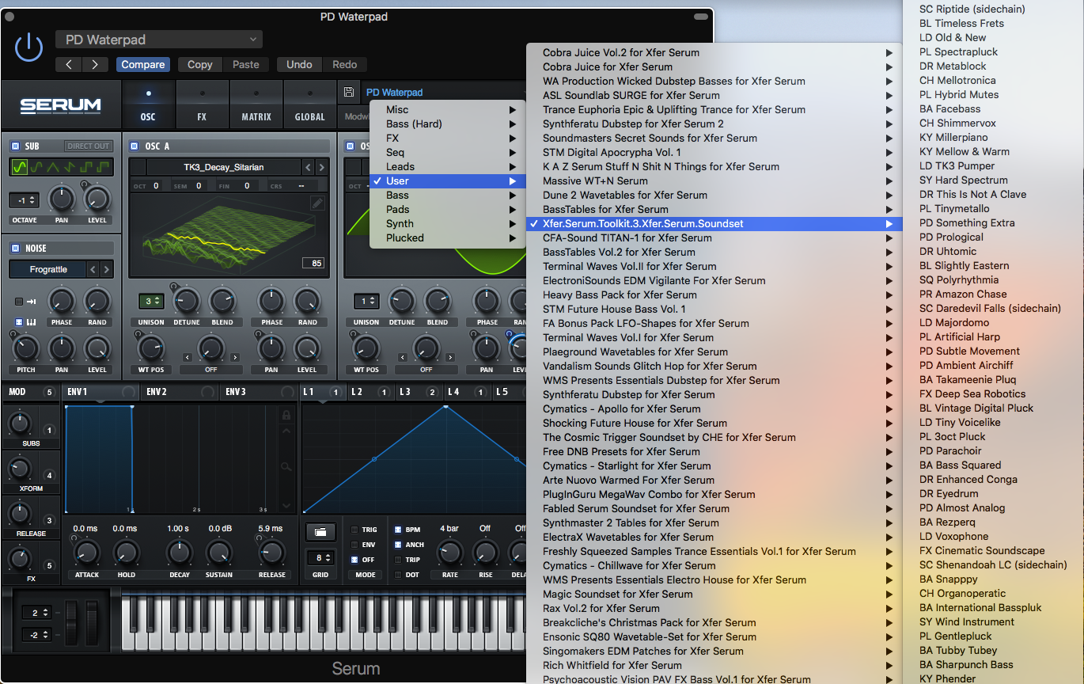Switch to the MATRIX tab
Viewport: 1084px width, 684px height.
256,104
